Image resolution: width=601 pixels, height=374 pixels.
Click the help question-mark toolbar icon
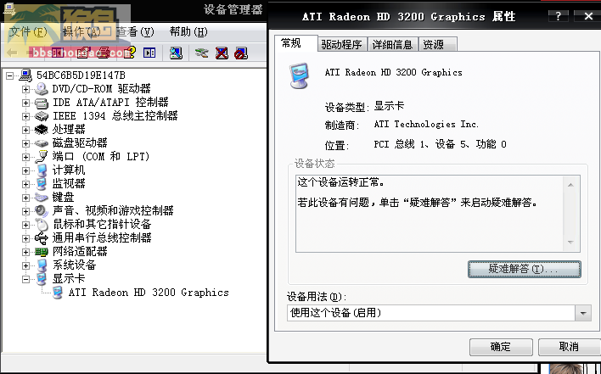[130, 53]
